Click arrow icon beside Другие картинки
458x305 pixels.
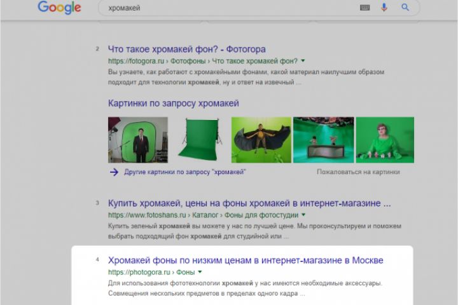click(114, 172)
